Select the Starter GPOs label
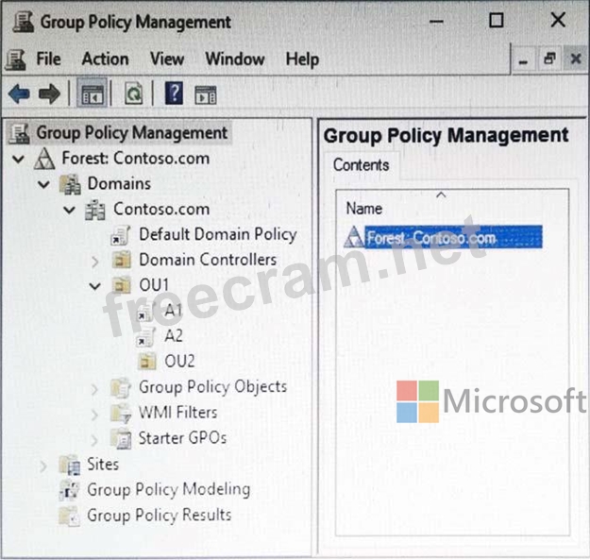 [182, 438]
